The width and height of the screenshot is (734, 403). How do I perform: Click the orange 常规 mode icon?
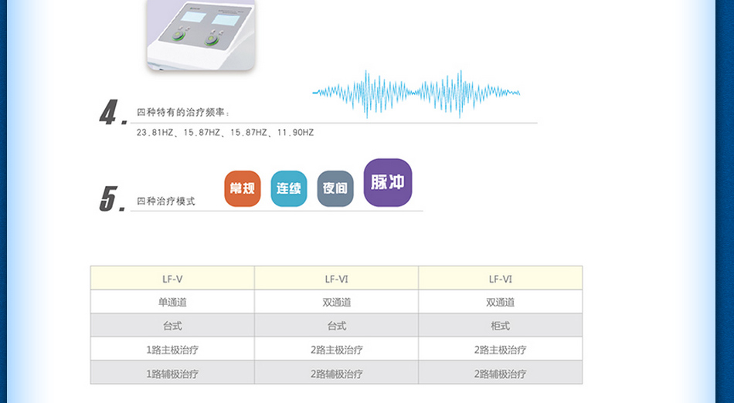pyautogui.click(x=243, y=188)
